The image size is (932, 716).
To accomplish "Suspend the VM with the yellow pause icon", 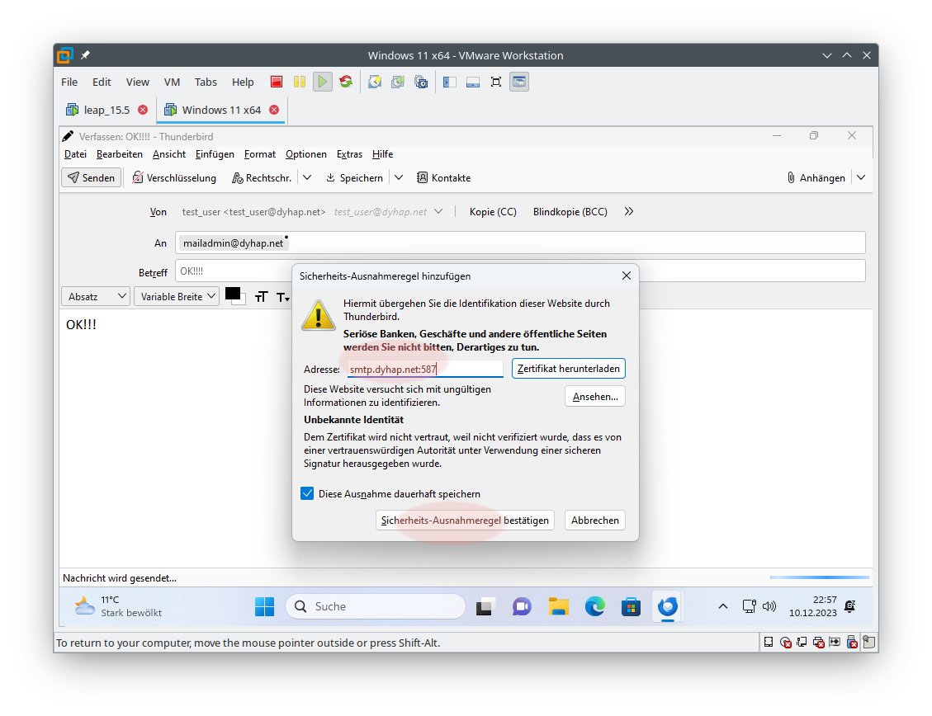I will click(x=300, y=82).
